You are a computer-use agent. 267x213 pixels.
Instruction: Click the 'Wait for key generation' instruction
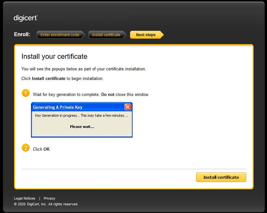(x=91, y=95)
